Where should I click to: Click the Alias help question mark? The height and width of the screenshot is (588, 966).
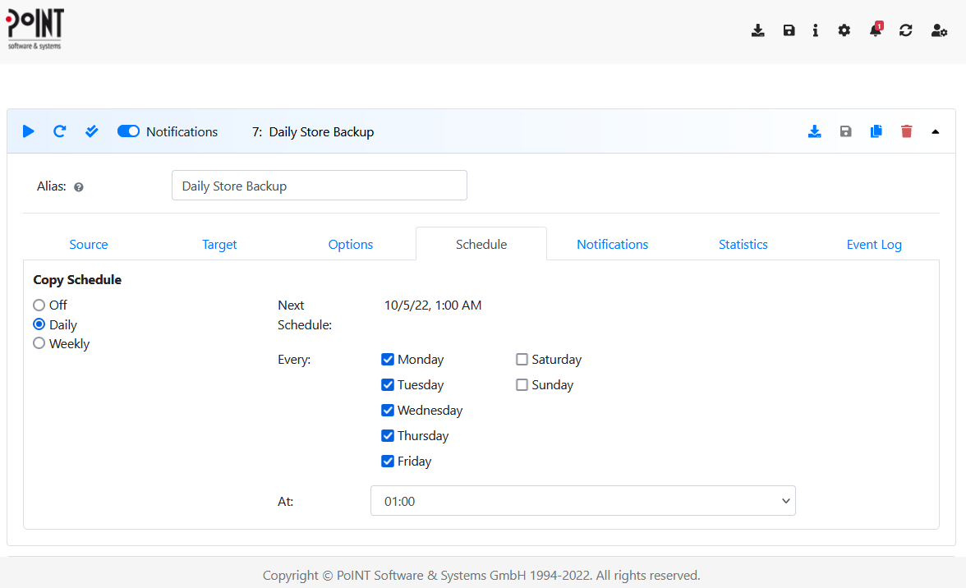pos(78,186)
